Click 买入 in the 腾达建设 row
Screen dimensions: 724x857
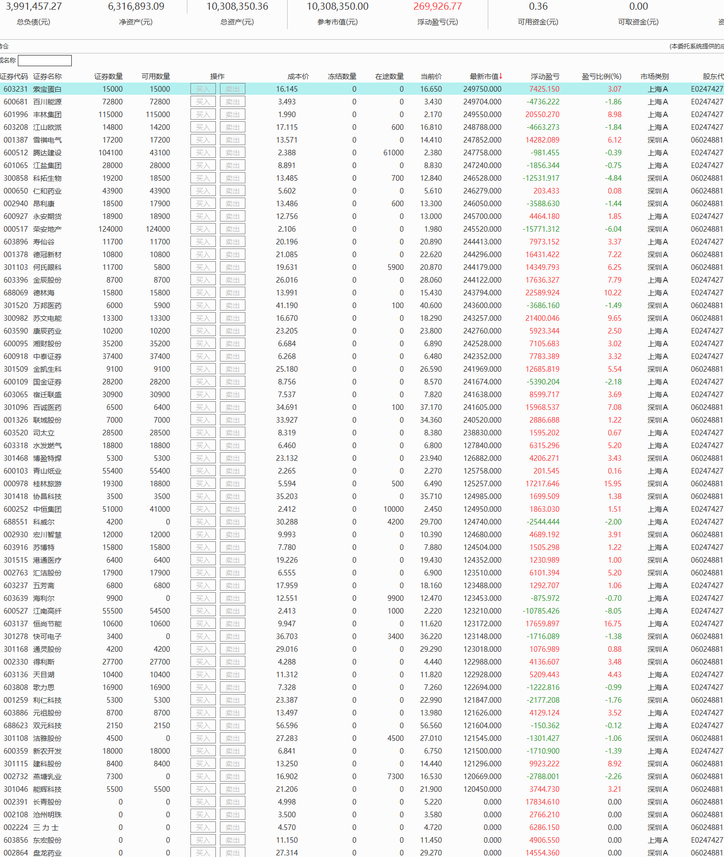point(203,153)
